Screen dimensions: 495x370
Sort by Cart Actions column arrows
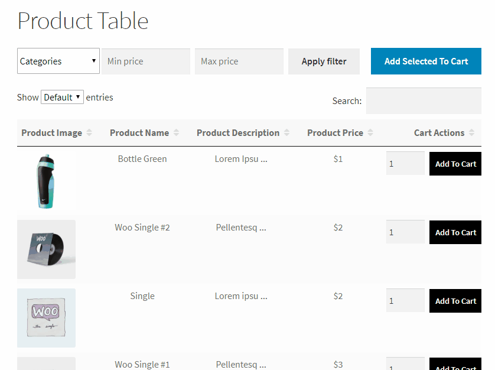pyautogui.click(x=471, y=133)
